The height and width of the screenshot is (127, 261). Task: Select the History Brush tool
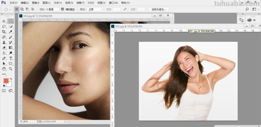(11, 42)
